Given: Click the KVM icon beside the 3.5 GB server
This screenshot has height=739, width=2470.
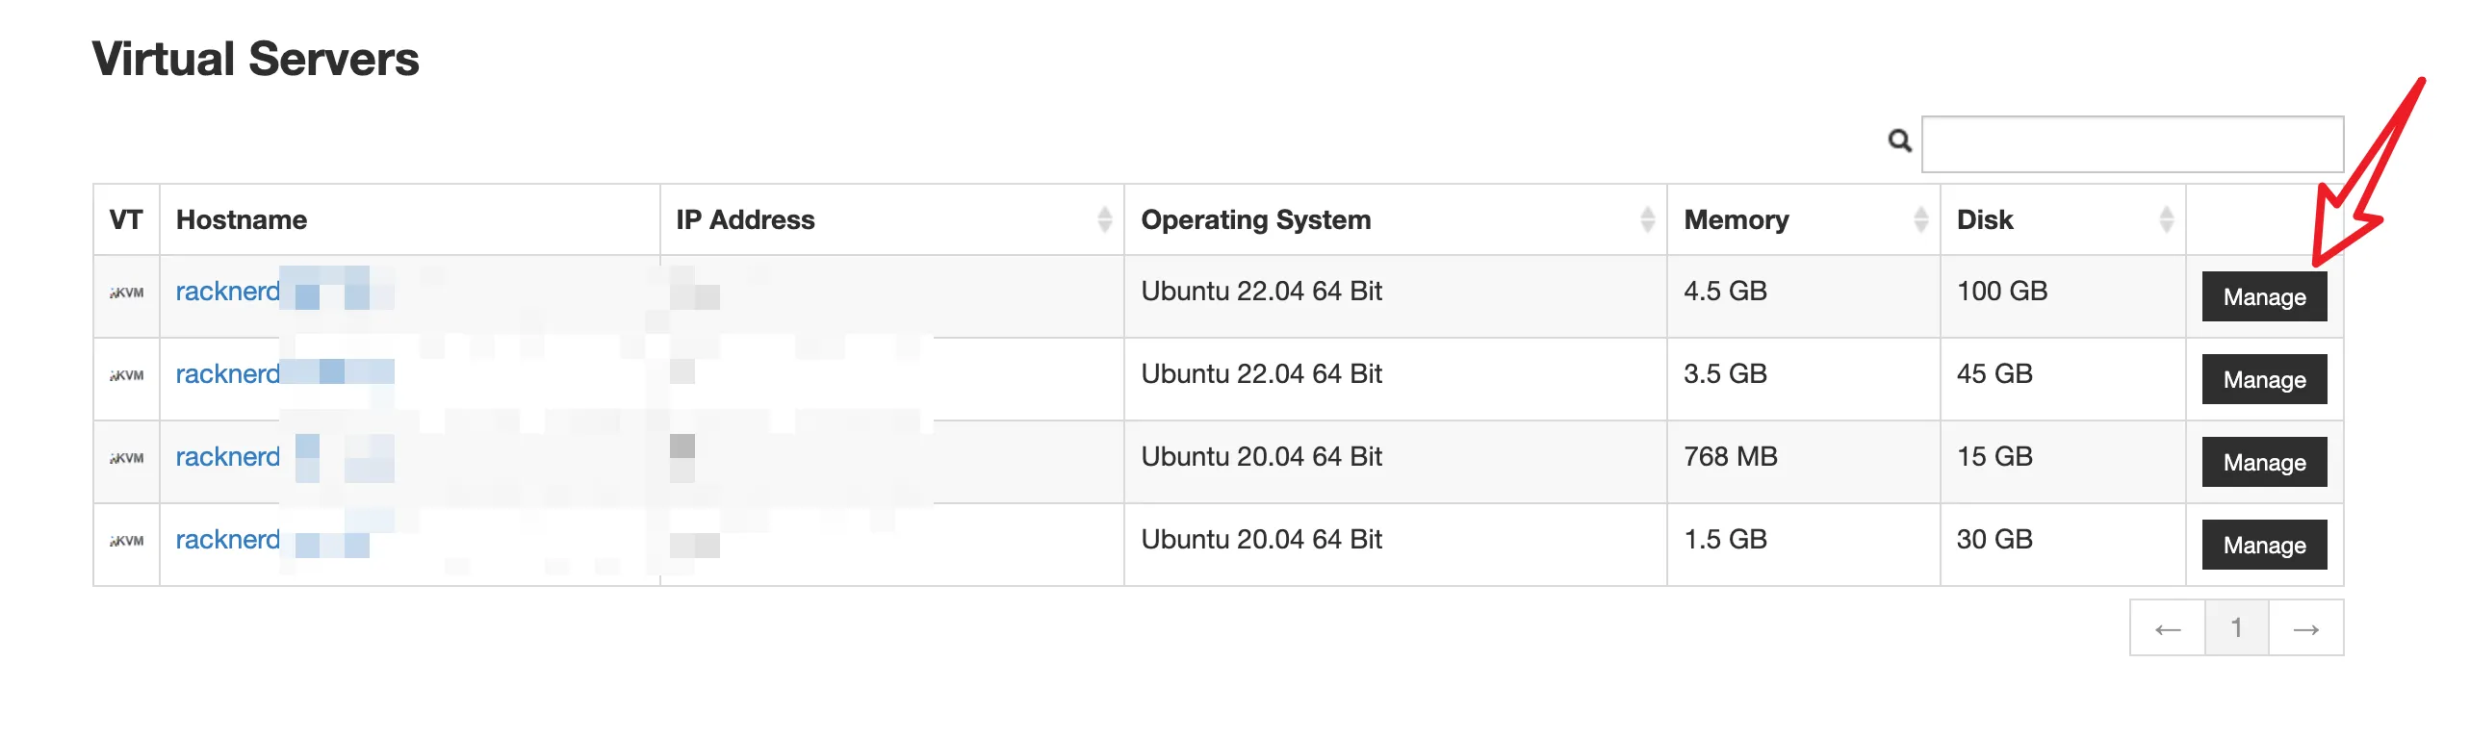Looking at the screenshot, I should pos(126,374).
